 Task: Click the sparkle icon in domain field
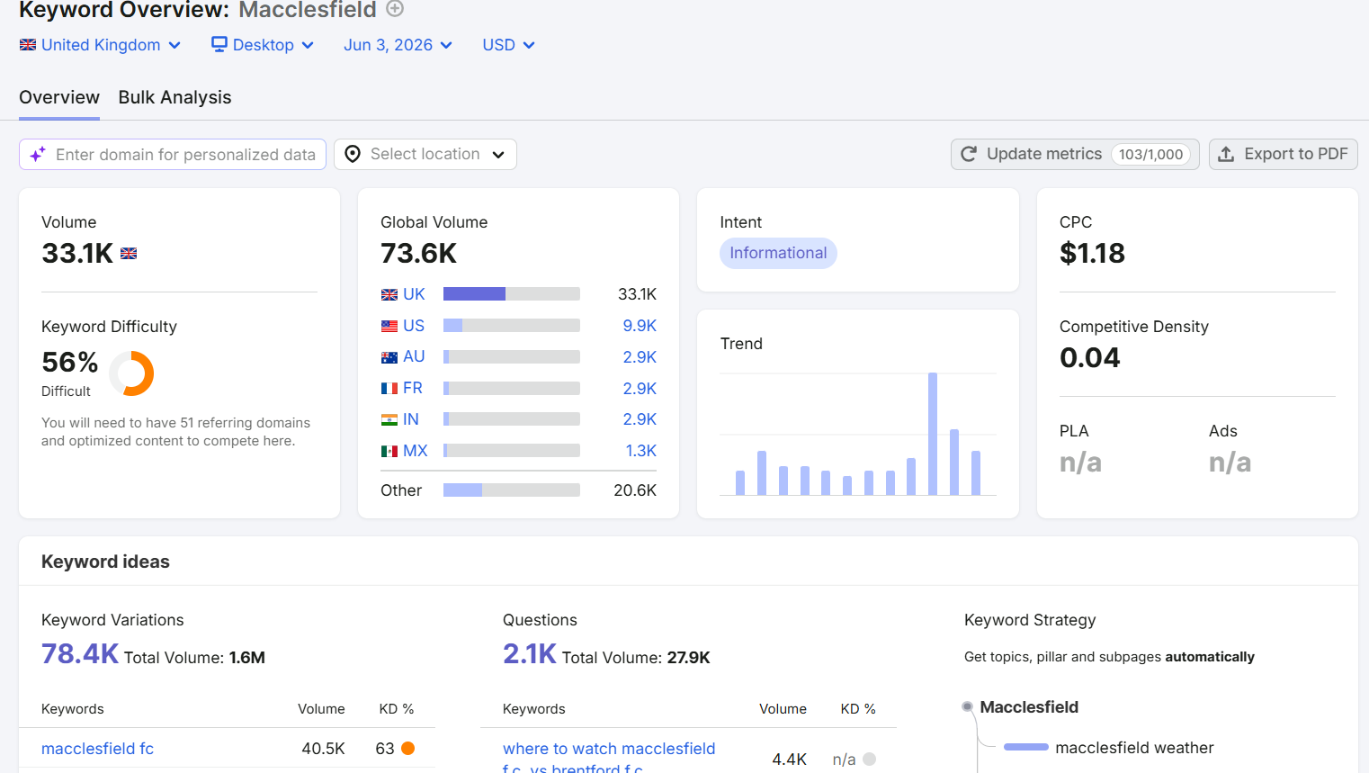[37, 155]
